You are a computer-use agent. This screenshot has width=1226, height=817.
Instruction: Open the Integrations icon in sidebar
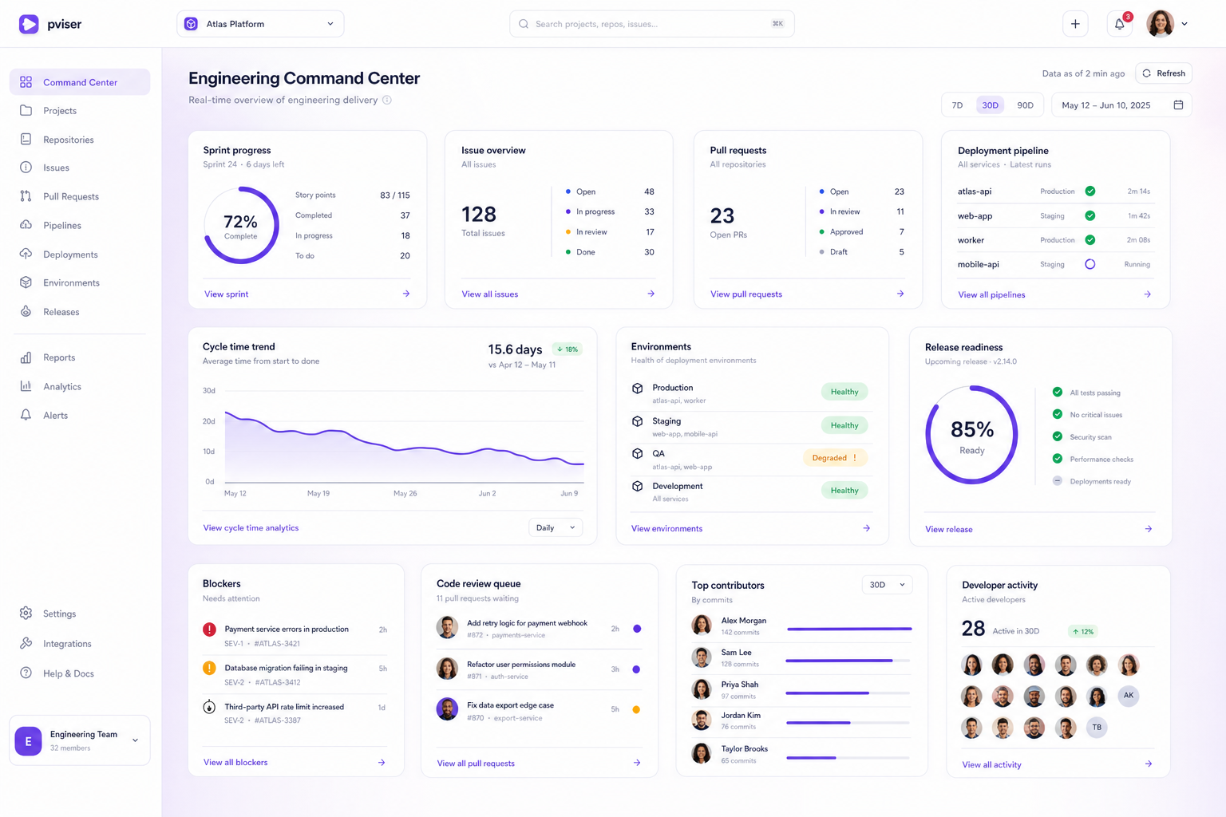pos(26,643)
